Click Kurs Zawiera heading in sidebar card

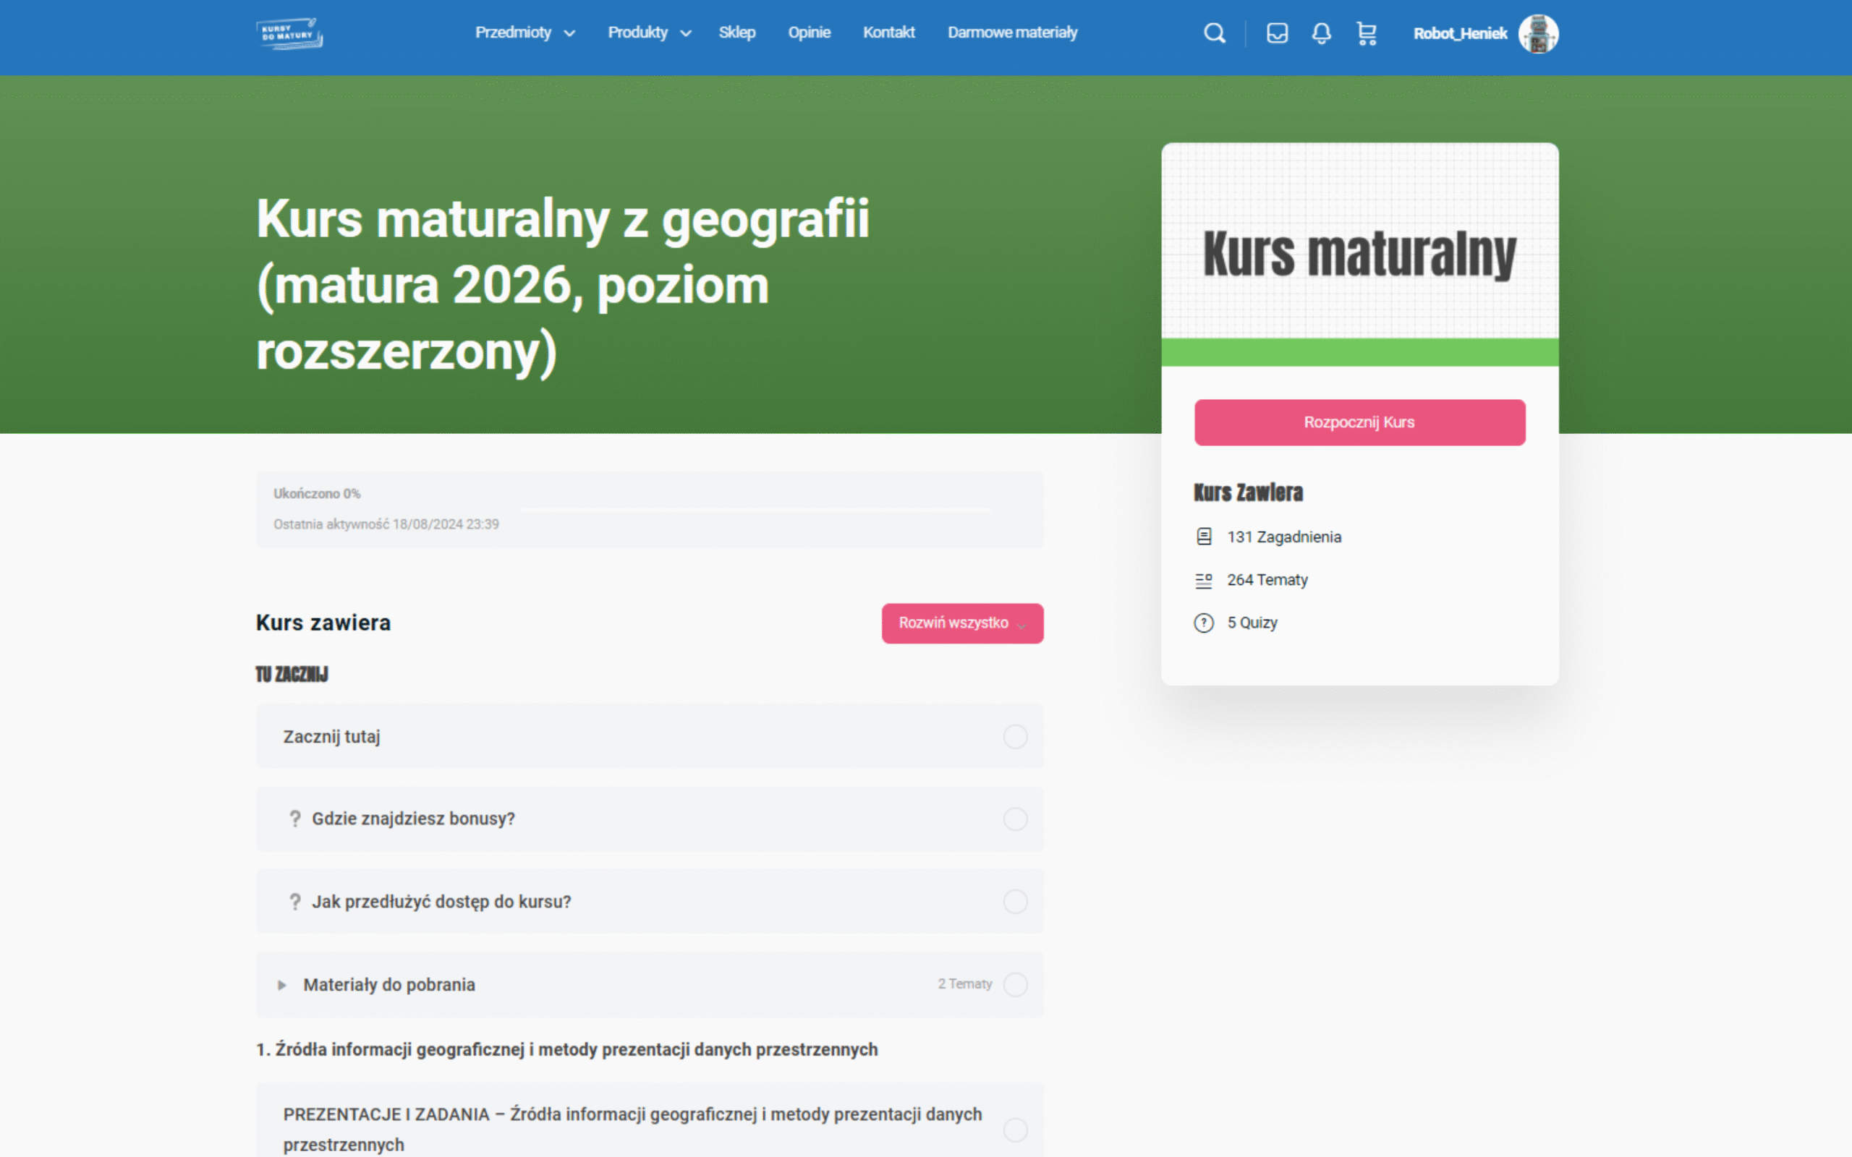pyautogui.click(x=1248, y=492)
